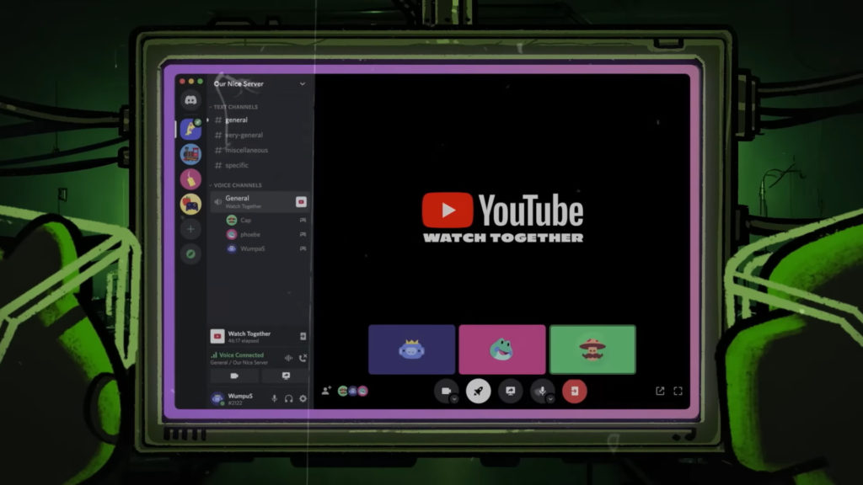Viewport: 863px width, 485px height.
Task: Open Discord home direct messages icon
Action: pos(191,101)
